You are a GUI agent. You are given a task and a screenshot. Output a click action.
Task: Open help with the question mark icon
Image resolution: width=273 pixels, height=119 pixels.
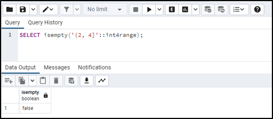coord(257,9)
